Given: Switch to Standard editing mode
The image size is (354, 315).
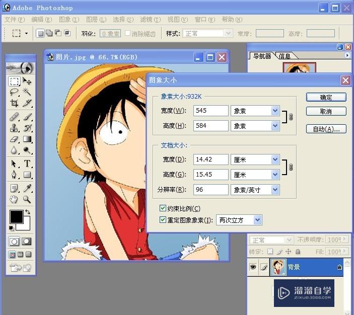Looking at the screenshot, I should [x=14, y=242].
